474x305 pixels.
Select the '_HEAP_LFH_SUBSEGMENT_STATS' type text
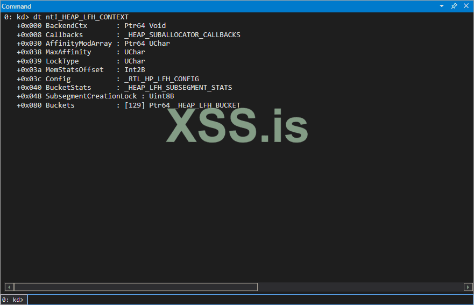click(x=178, y=87)
